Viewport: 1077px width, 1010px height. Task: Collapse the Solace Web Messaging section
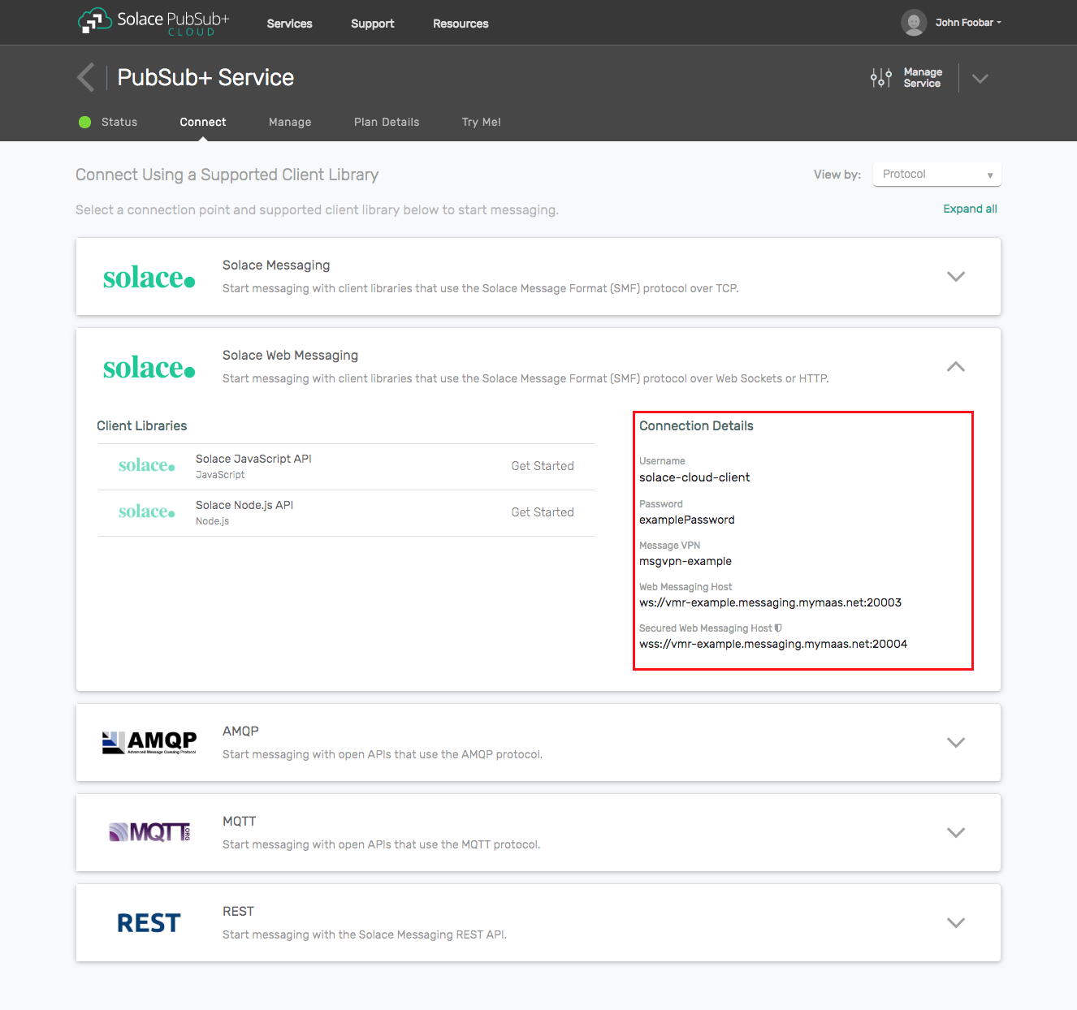[956, 367]
